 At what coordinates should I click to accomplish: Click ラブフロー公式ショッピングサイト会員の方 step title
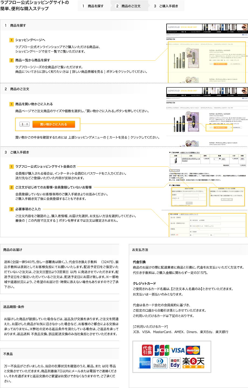46,166
